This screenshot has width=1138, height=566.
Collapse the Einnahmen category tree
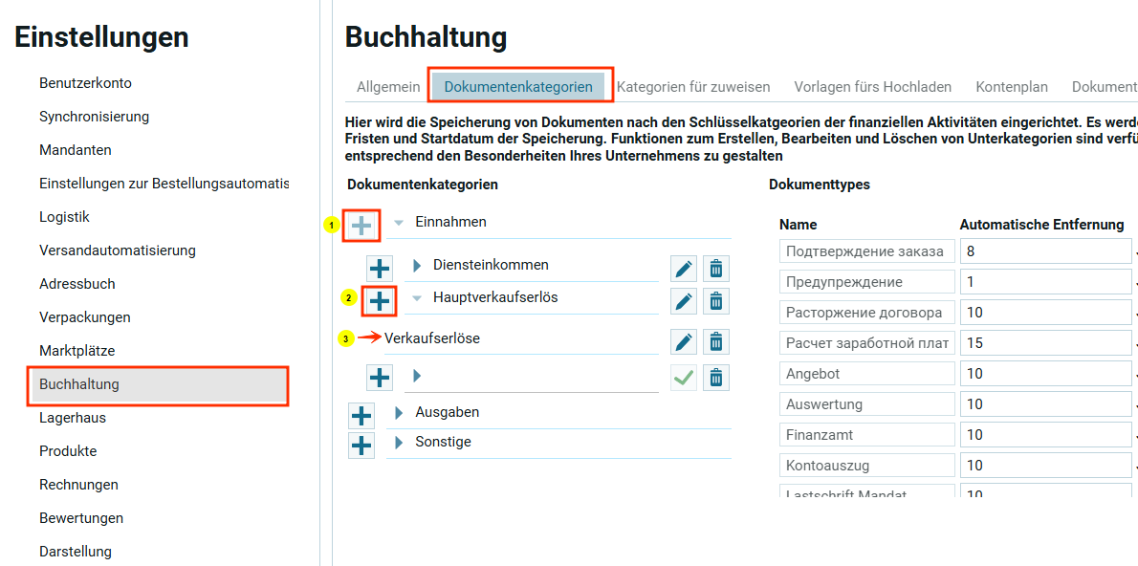point(399,223)
